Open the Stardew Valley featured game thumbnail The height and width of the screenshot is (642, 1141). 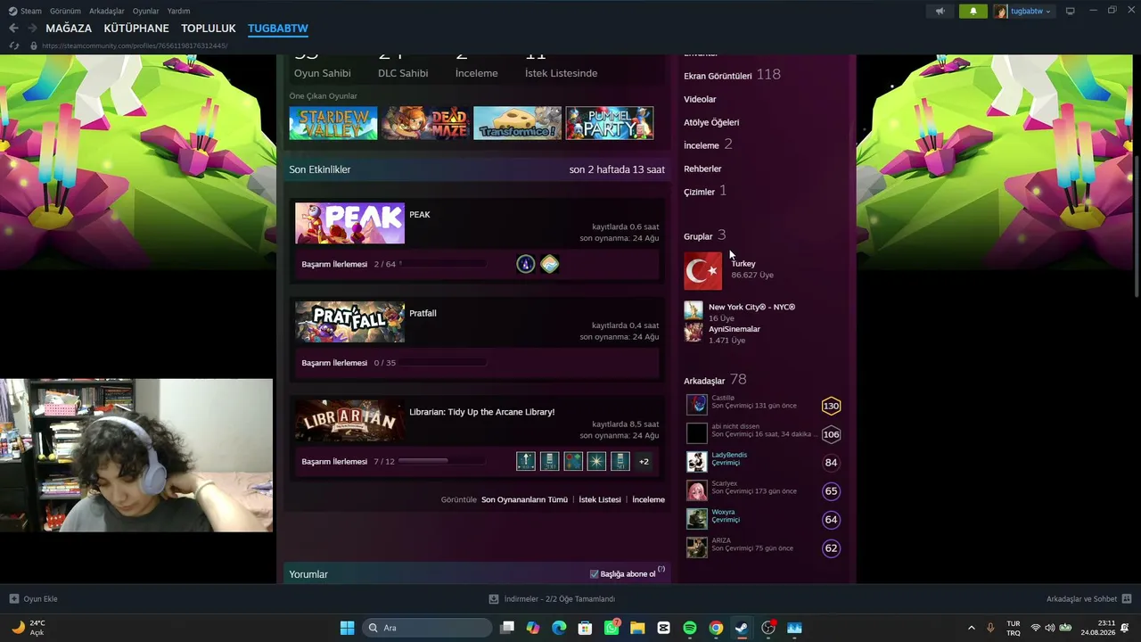pos(333,123)
